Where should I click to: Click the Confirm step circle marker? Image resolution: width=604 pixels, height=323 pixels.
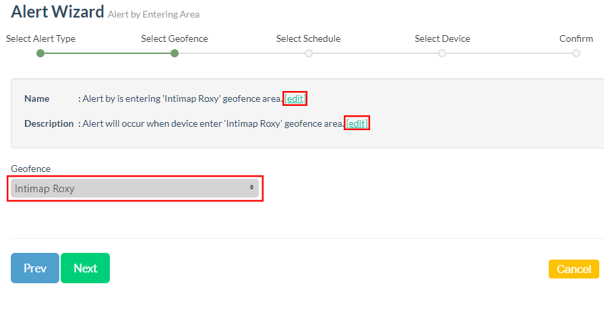click(x=576, y=53)
